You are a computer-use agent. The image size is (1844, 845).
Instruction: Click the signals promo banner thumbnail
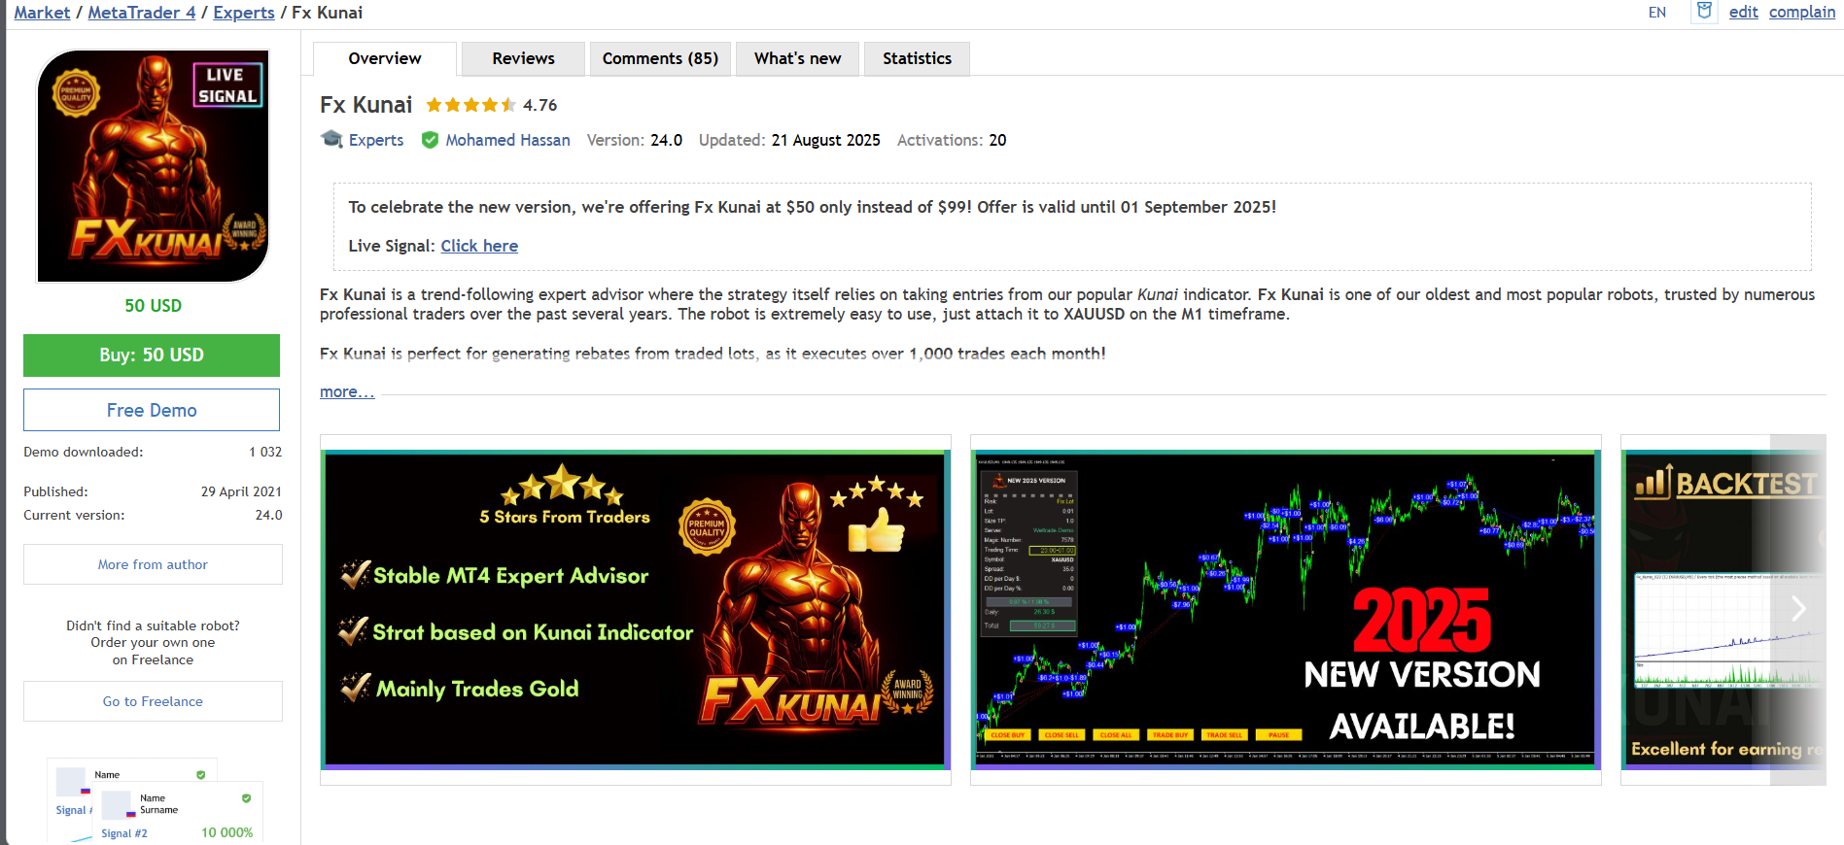pos(155,800)
